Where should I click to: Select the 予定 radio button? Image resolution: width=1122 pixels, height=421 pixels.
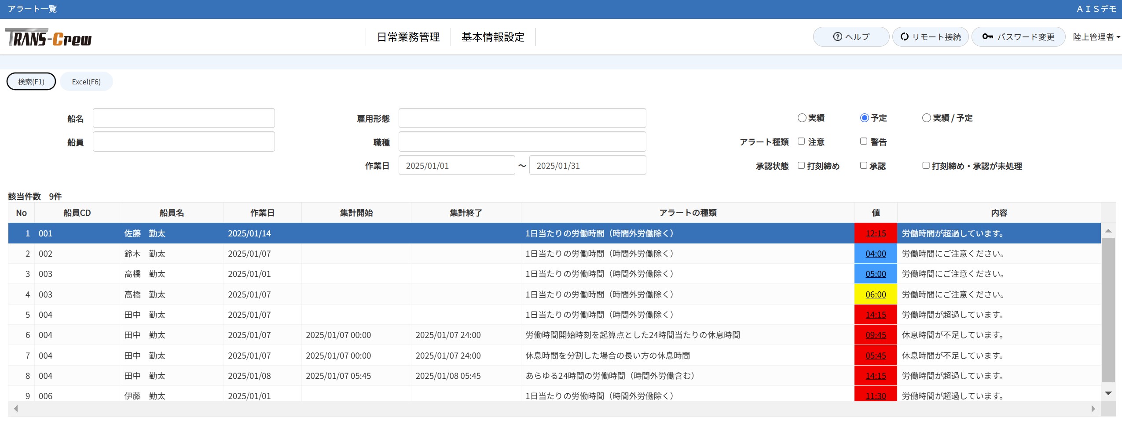pyautogui.click(x=864, y=118)
